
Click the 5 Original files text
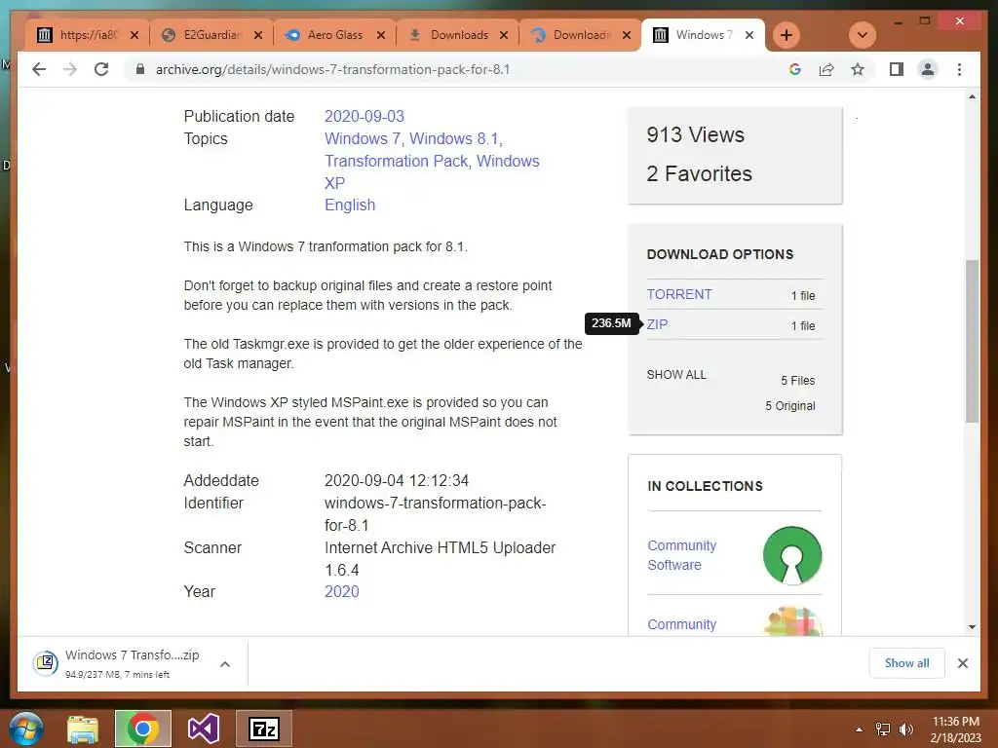coord(789,406)
